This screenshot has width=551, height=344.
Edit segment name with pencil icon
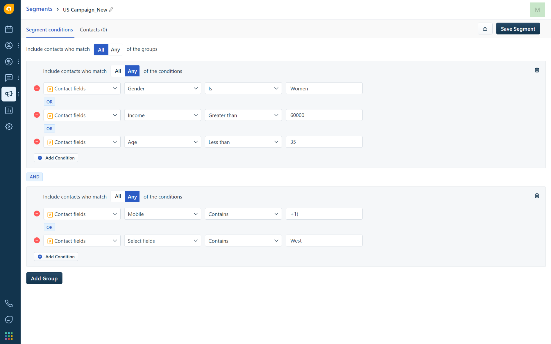coord(111,10)
